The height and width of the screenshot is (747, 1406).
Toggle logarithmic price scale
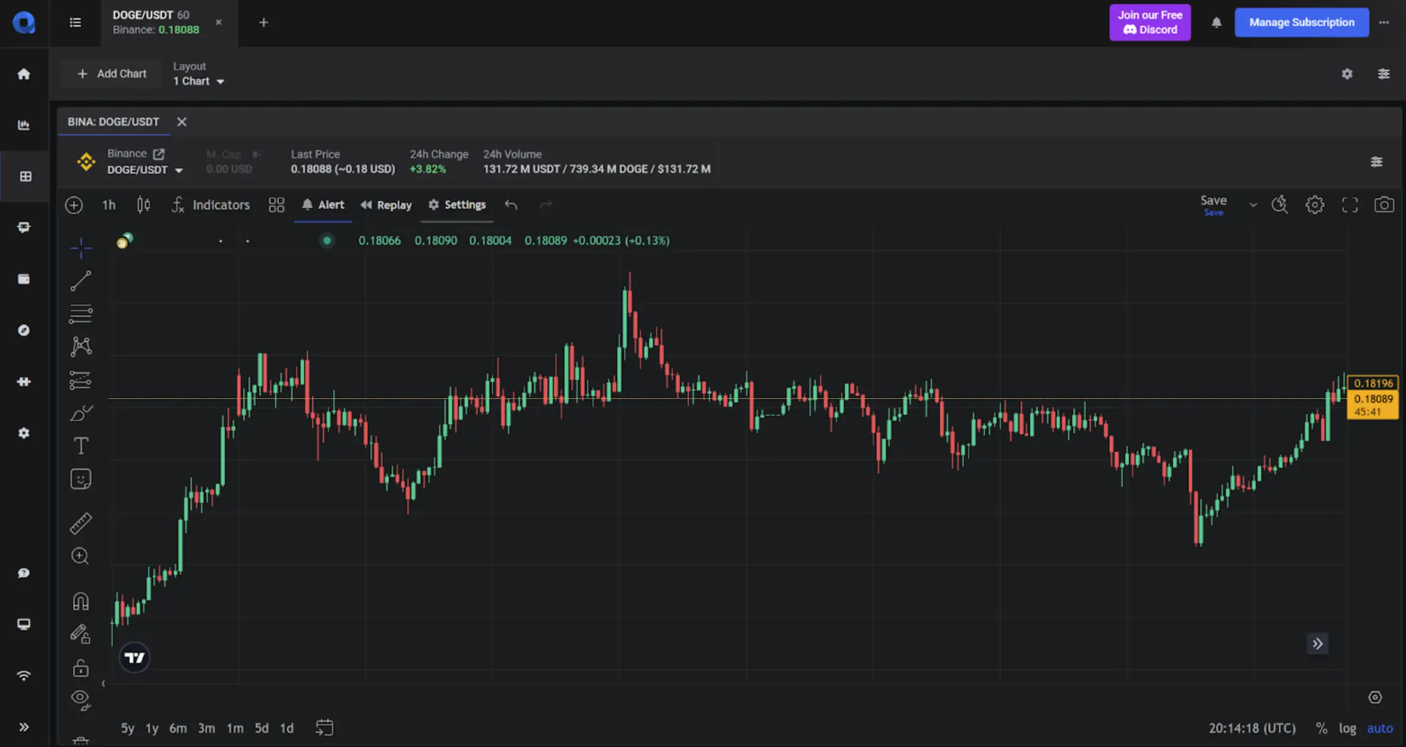pos(1349,728)
